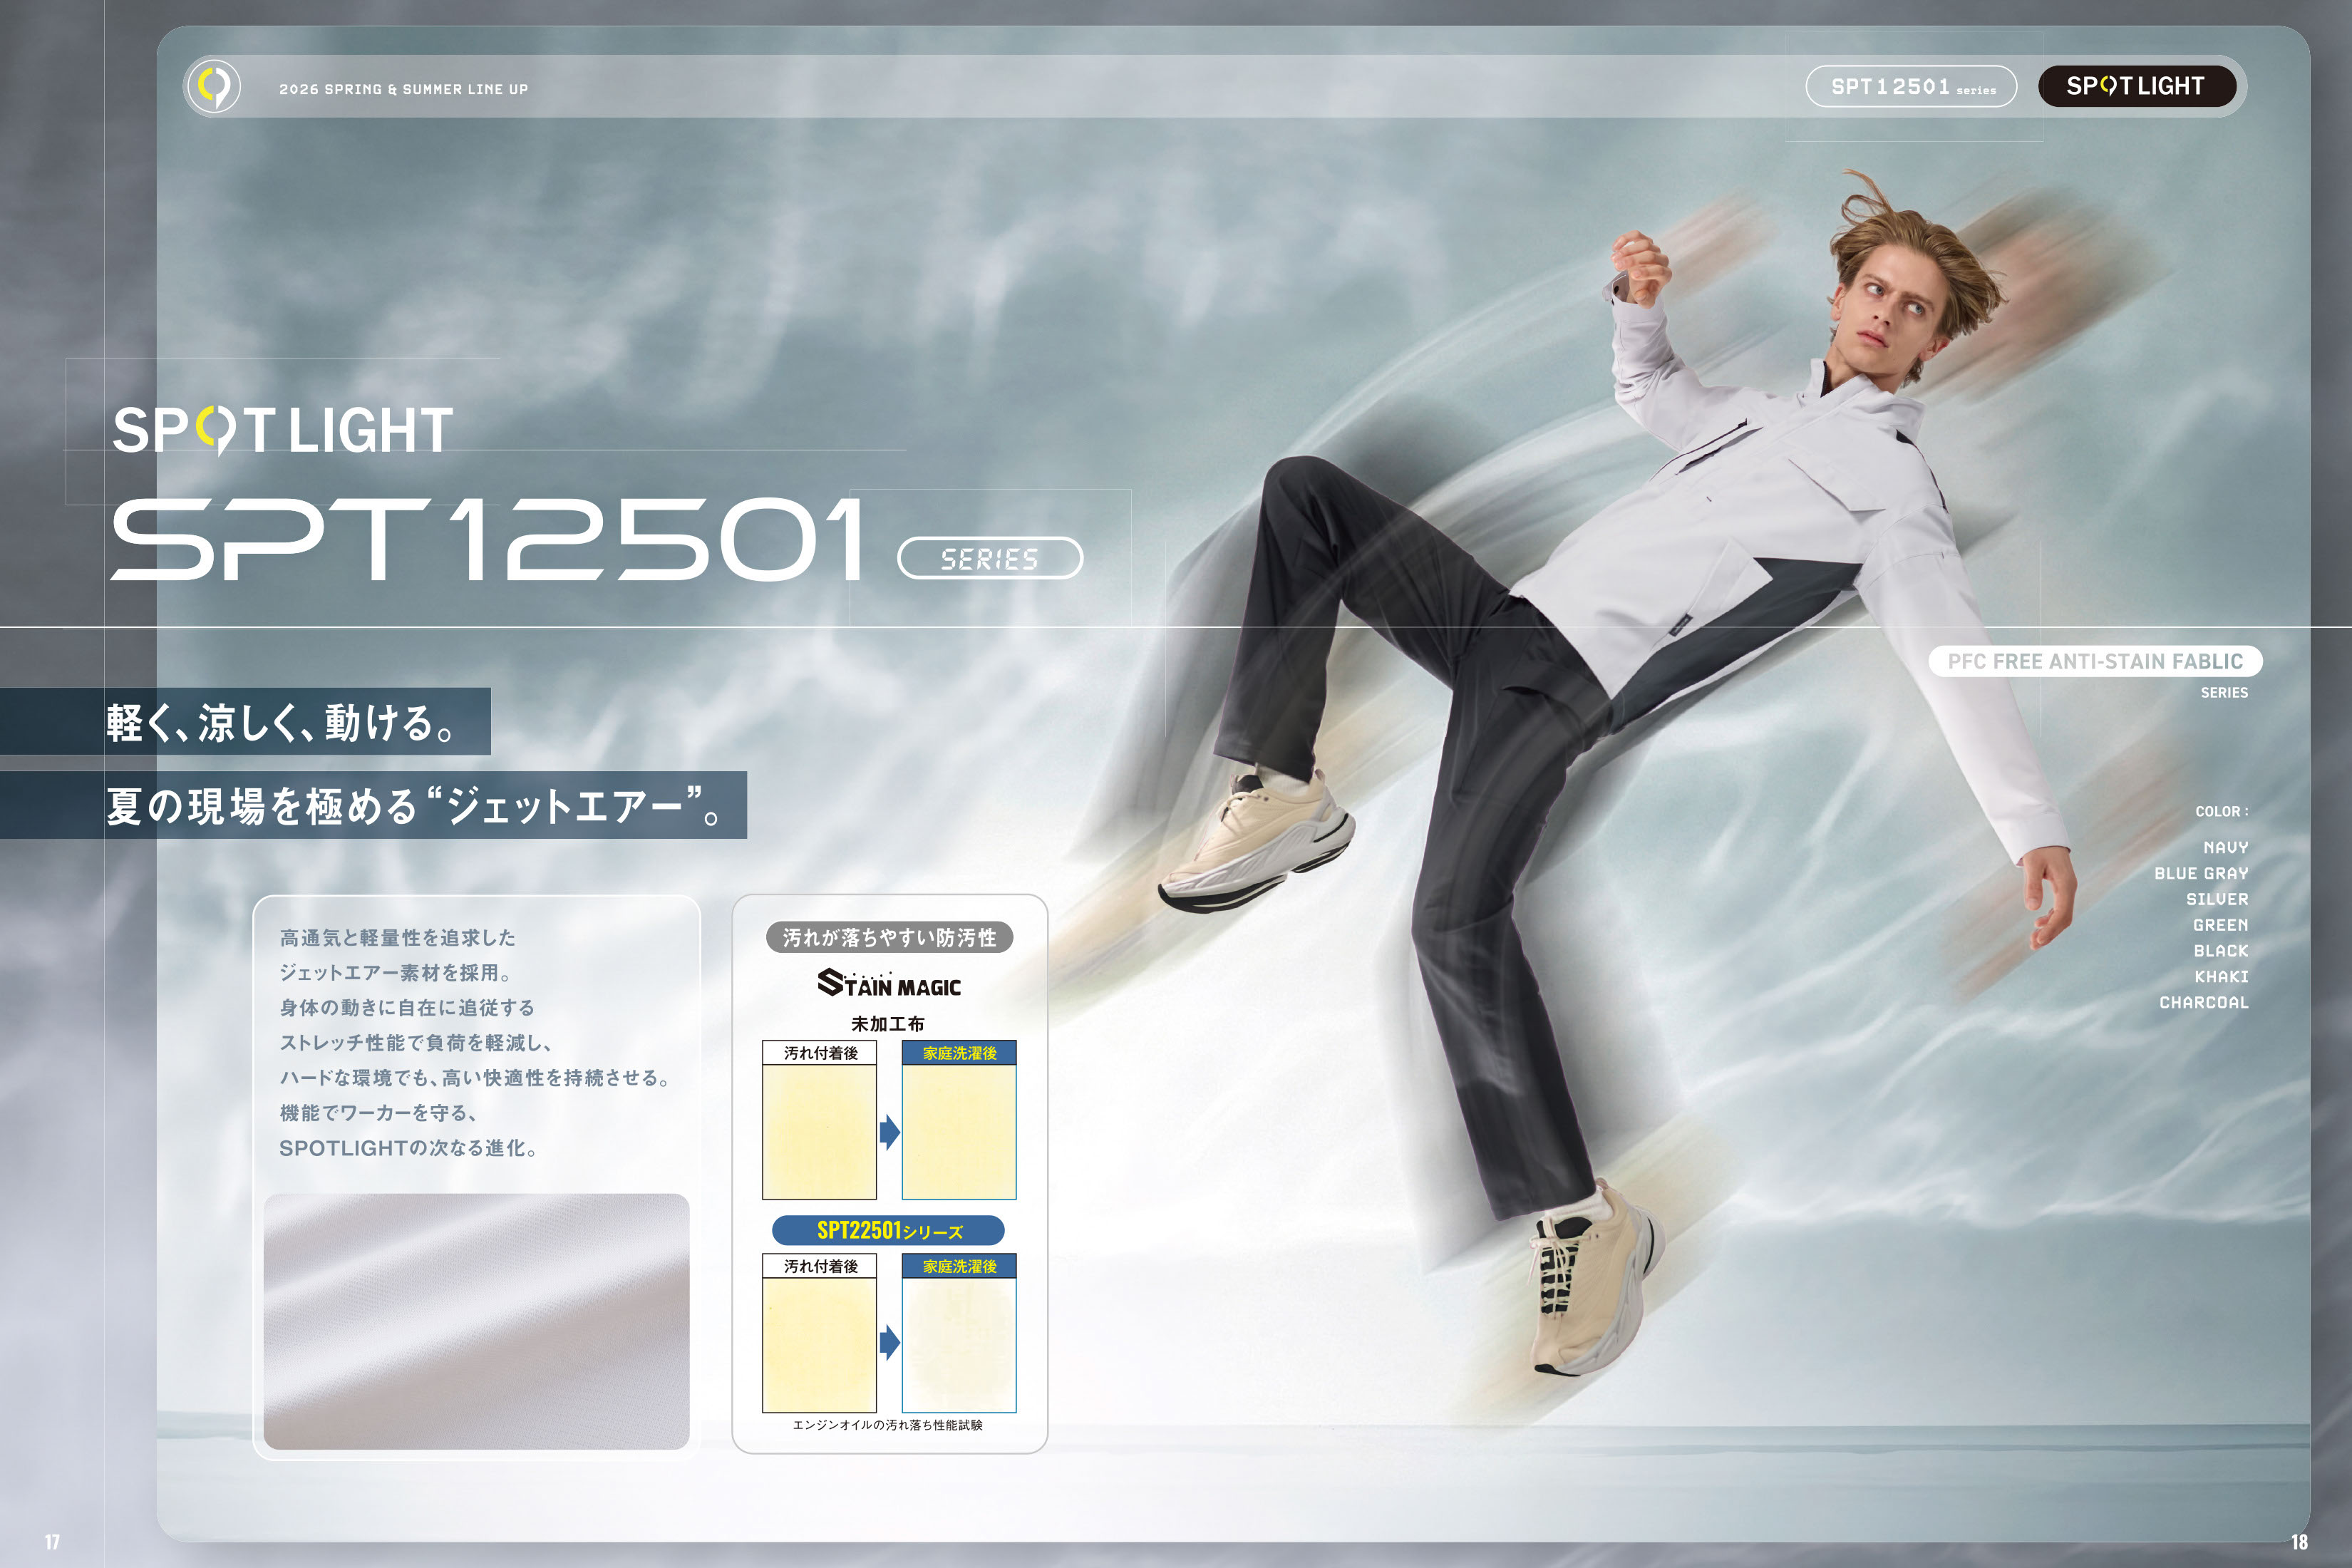Click the stain-resistance gray heading pill

(x=889, y=937)
